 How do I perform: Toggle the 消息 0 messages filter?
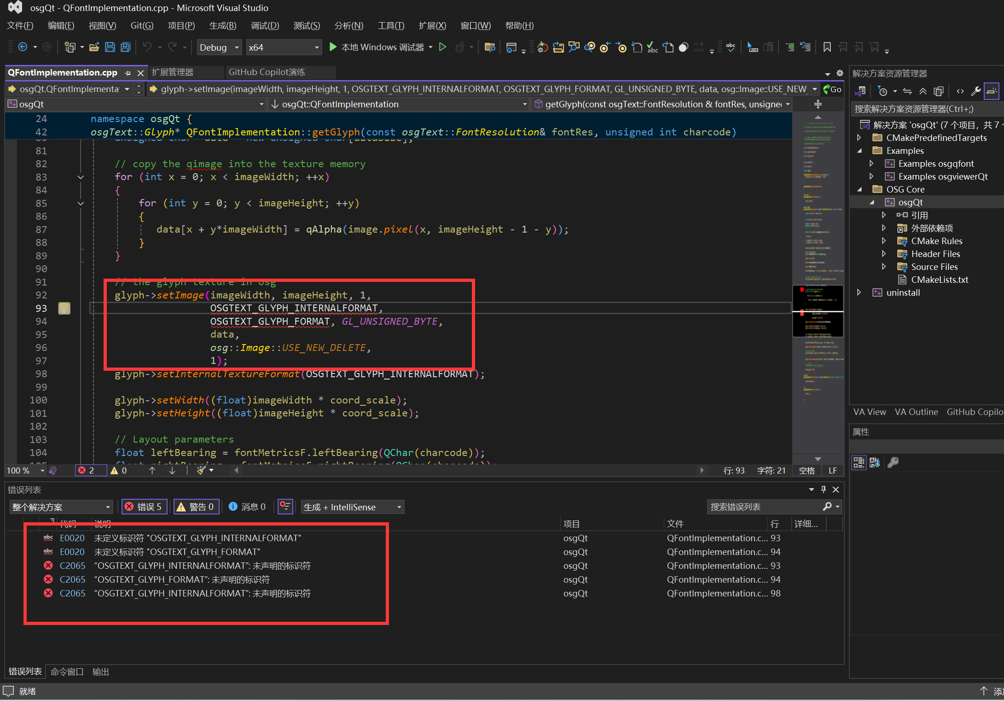tap(248, 507)
